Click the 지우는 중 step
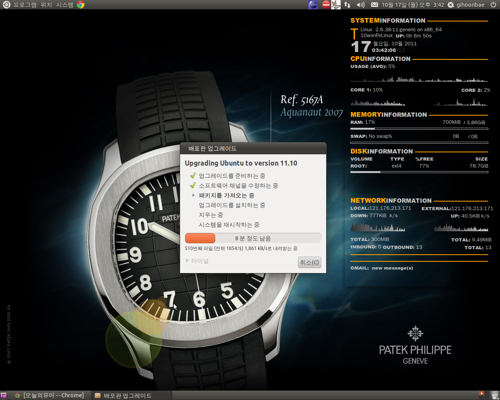This screenshot has width=500, height=400. (211, 215)
